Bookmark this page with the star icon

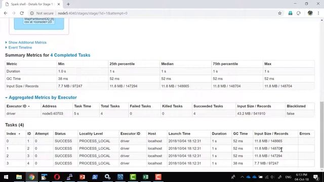pos(279,13)
